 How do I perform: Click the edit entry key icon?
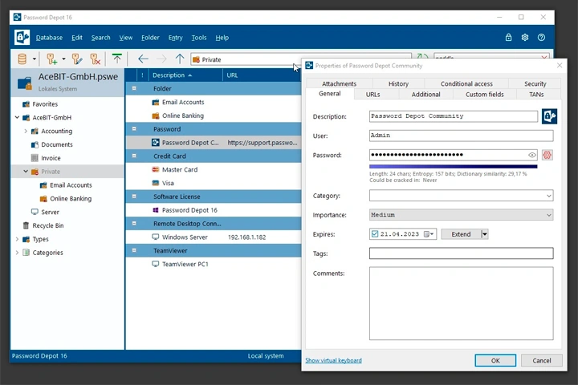click(77, 59)
